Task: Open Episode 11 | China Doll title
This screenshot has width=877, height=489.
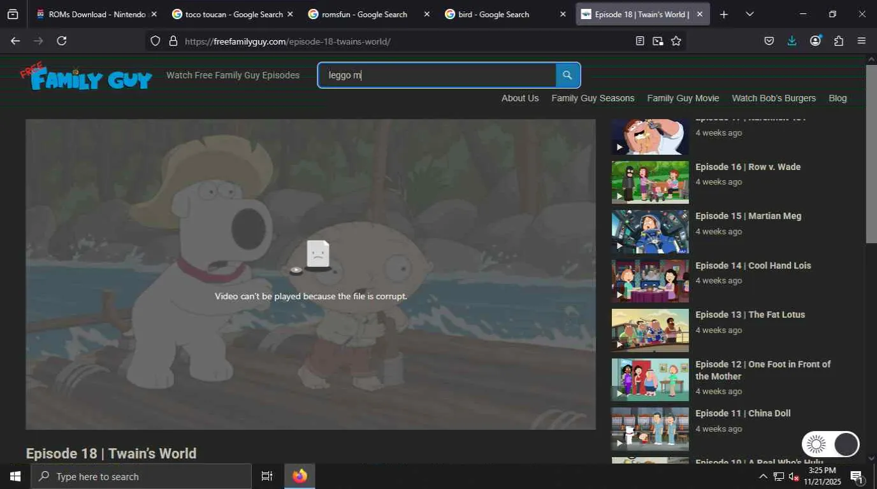Action: pyautogui.click(x=743, y=413)
